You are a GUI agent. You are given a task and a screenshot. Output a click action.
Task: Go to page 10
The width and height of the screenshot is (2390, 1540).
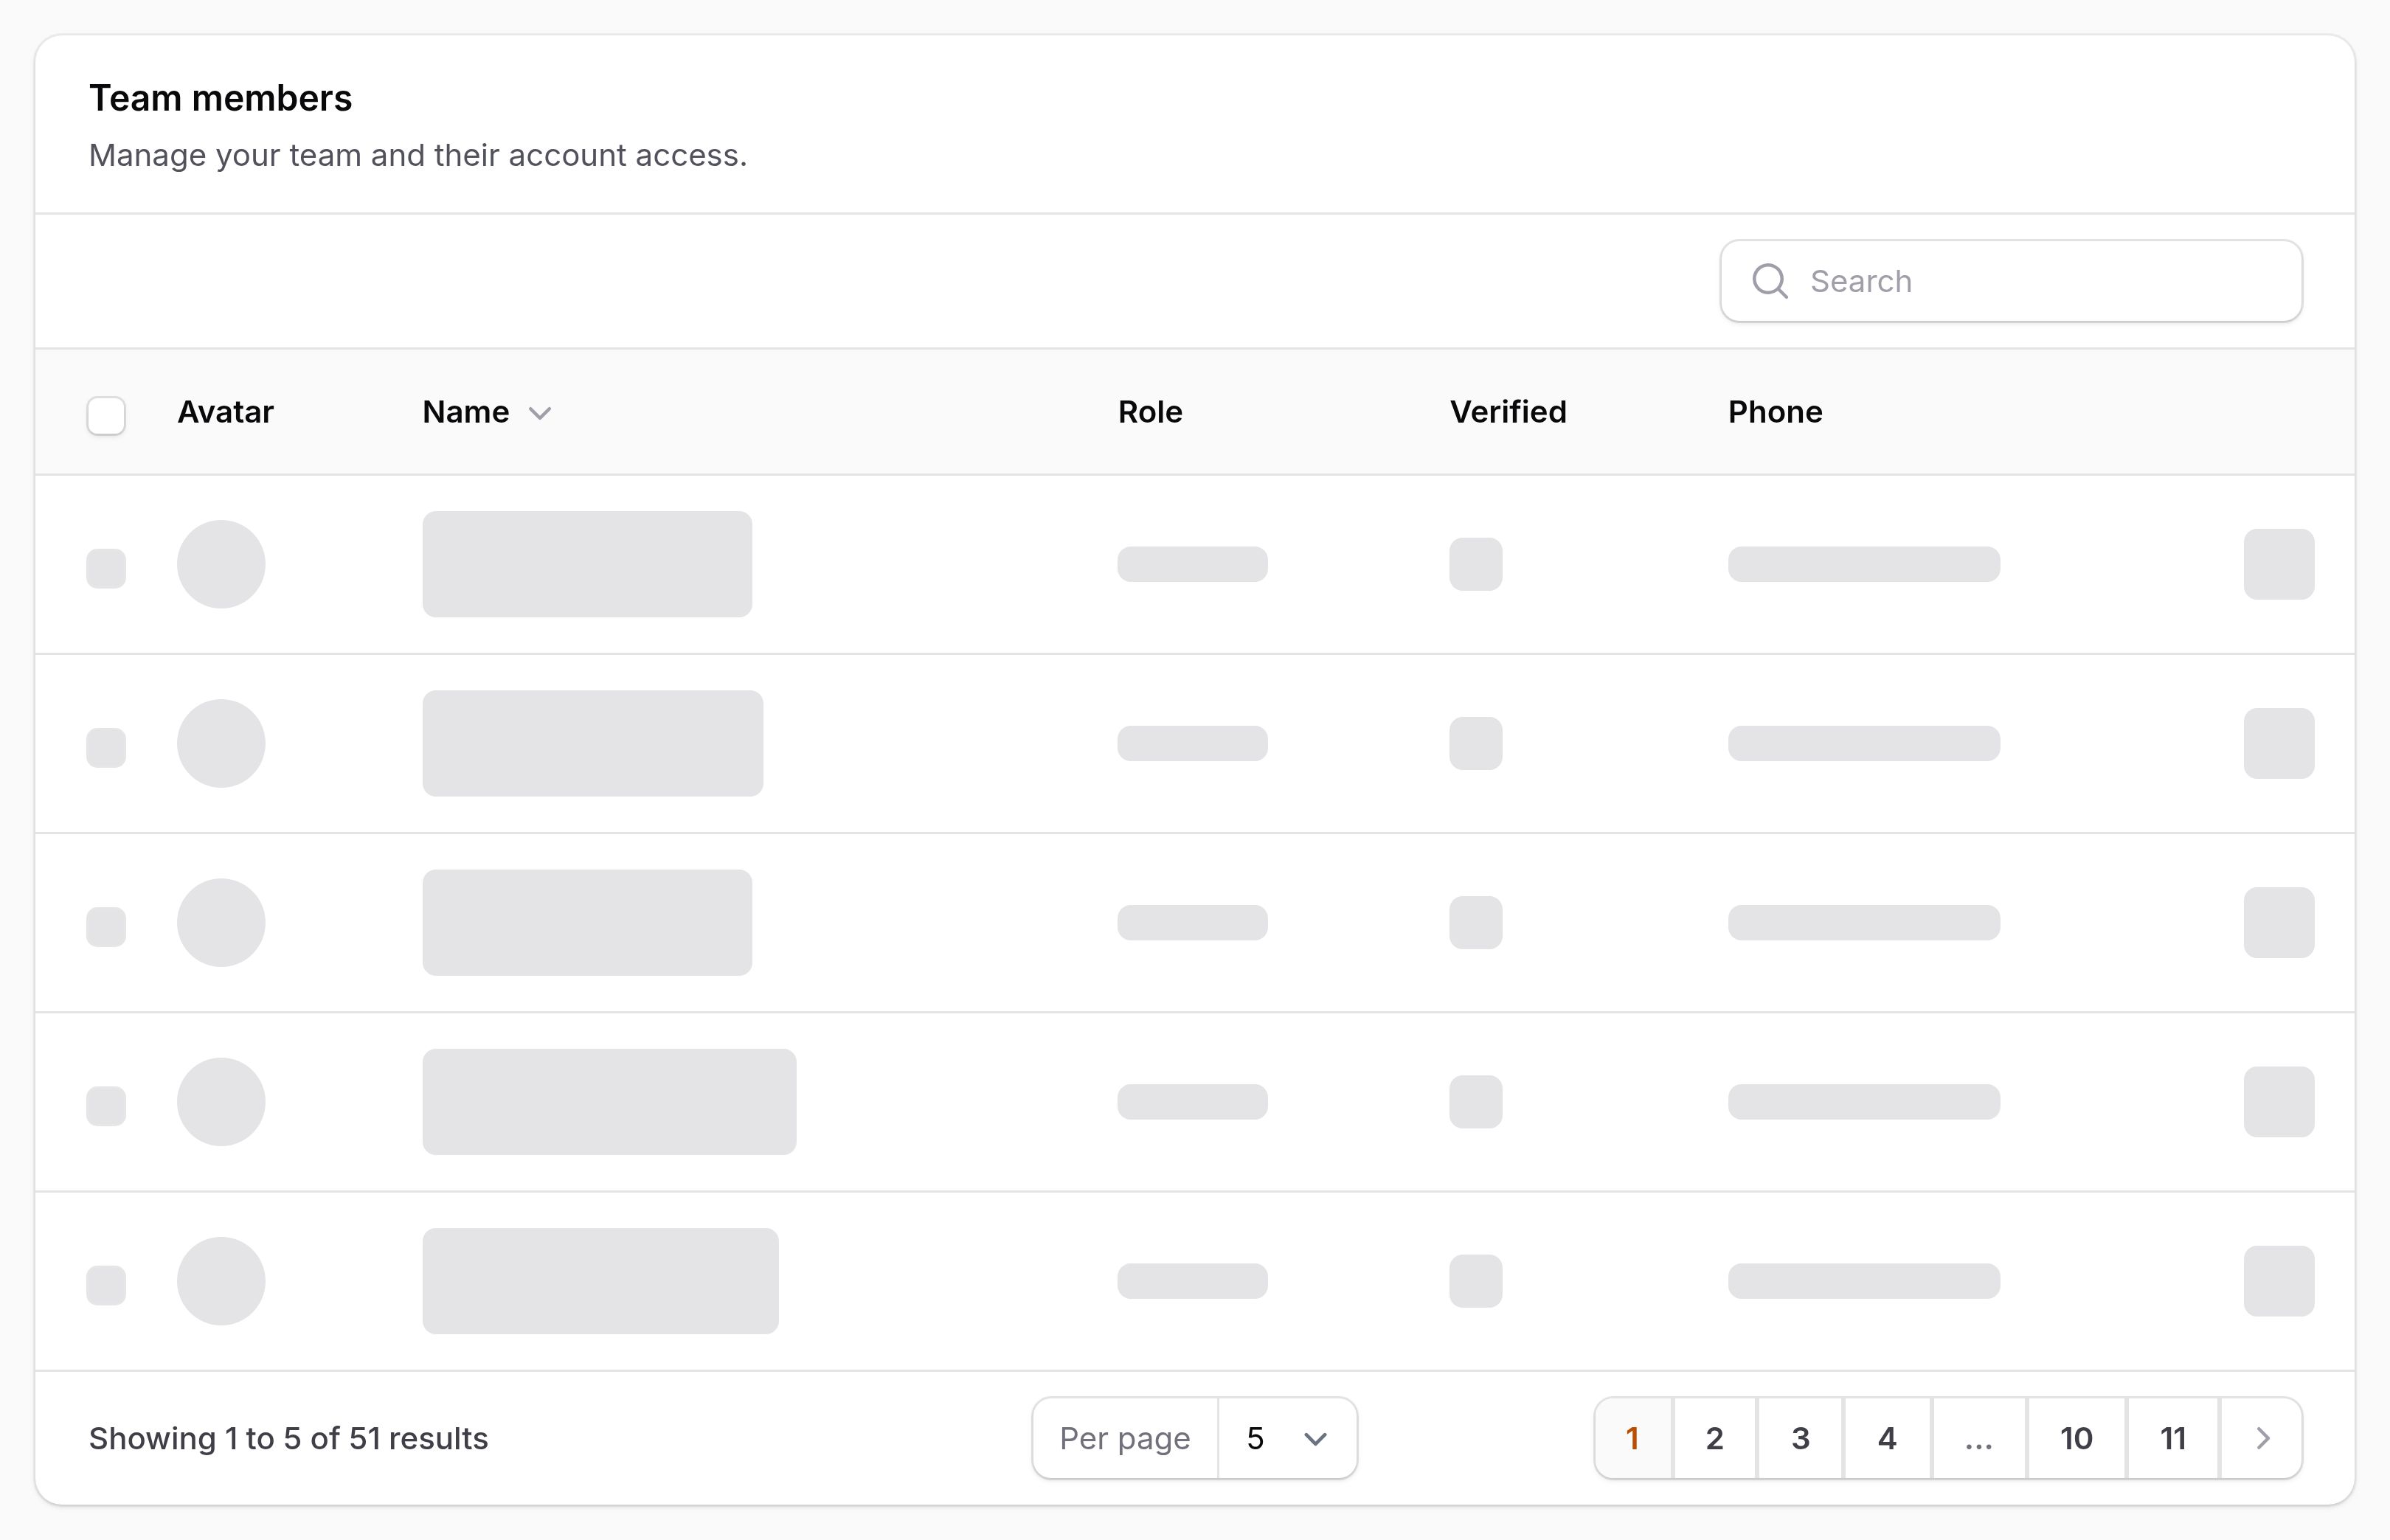point(2076,1438)
